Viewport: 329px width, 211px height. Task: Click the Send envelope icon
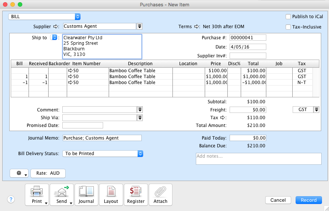click(62, 192)
